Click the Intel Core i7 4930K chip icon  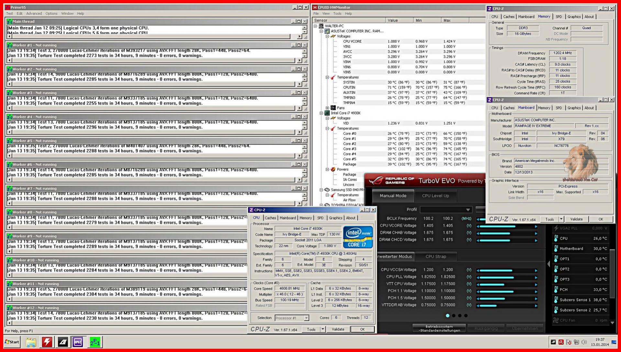tap(327, 113)
